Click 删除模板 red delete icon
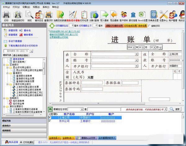This screenshot has height=146, width=186. click(21, 35)
